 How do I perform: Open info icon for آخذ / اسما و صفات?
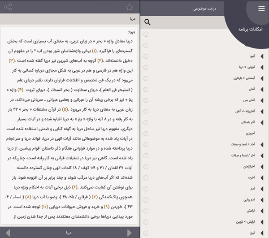[x=146, y=145]
